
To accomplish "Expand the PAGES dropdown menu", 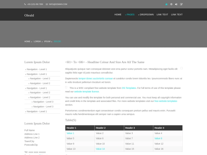I will 130,15.
